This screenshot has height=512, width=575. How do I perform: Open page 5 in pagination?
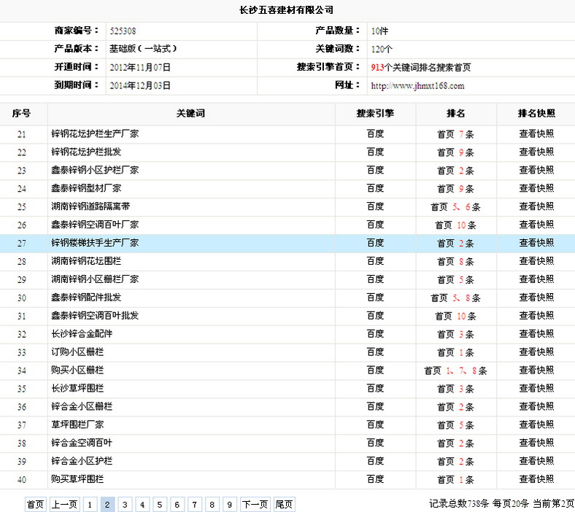(x=160, y=504)
